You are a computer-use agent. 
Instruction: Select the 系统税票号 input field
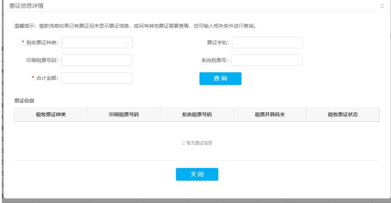pos(267,60)
